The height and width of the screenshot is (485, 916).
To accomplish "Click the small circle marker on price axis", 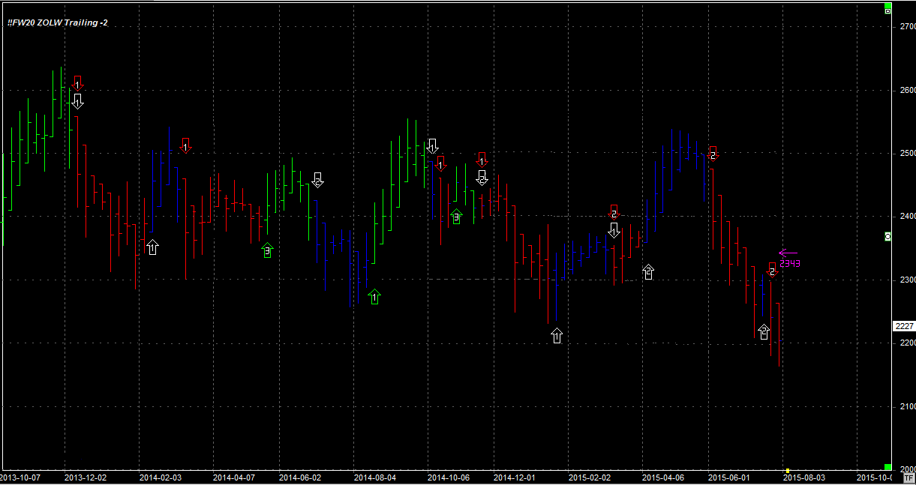I will point(888,236).
